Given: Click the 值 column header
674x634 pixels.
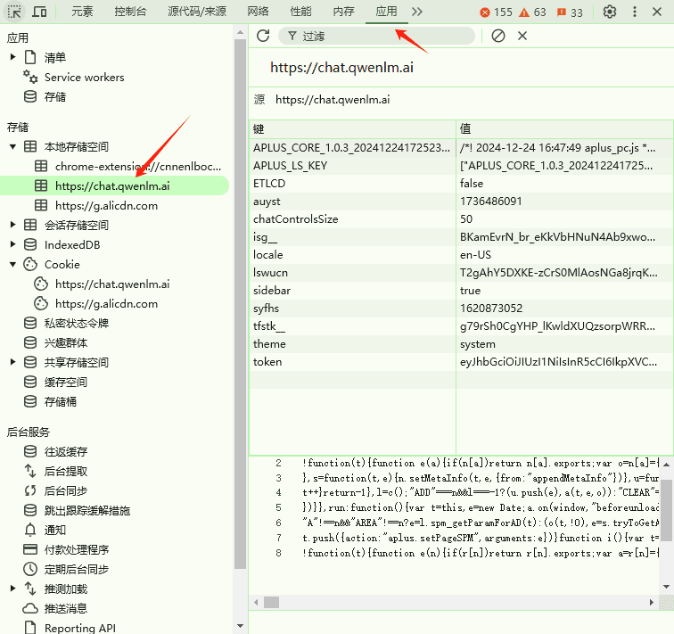Looking at the screenshot, I should (565, 129).
